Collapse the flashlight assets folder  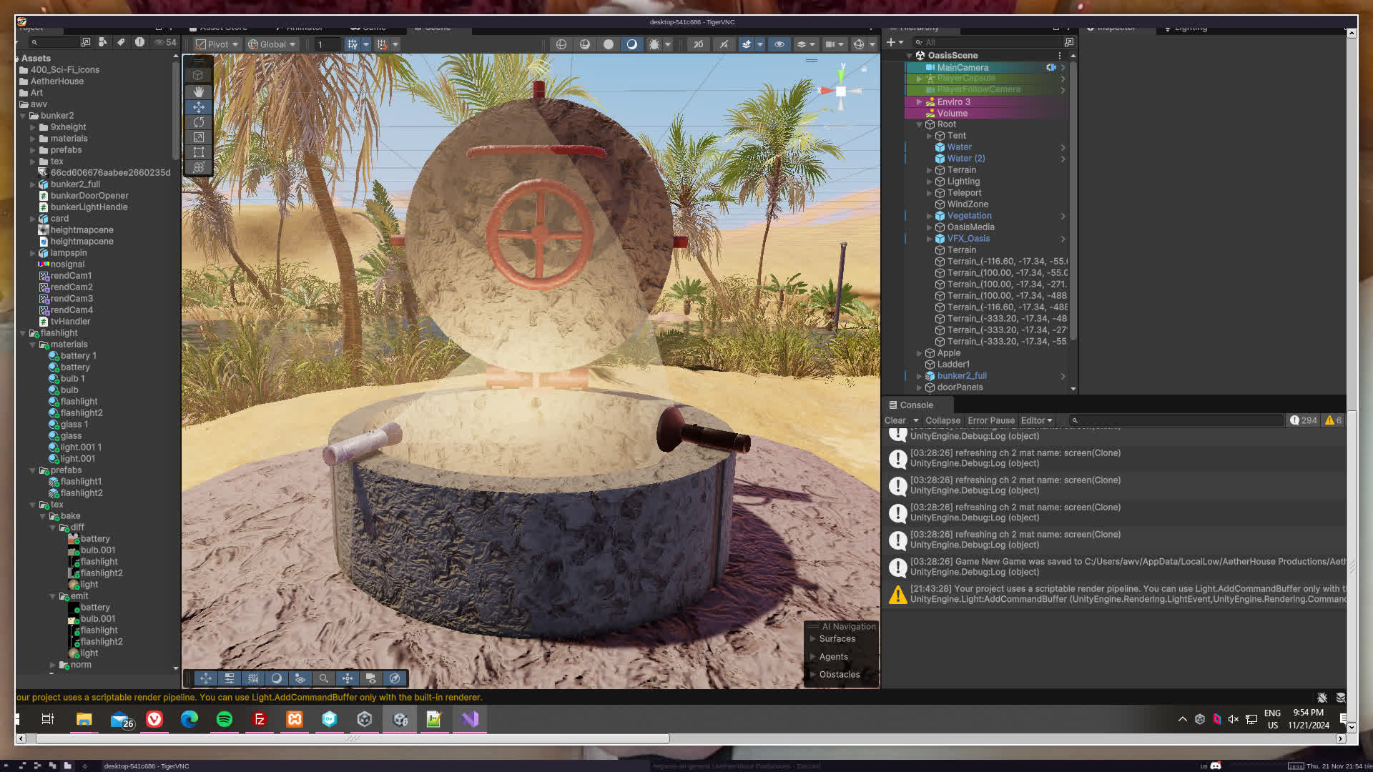[23, 333]
